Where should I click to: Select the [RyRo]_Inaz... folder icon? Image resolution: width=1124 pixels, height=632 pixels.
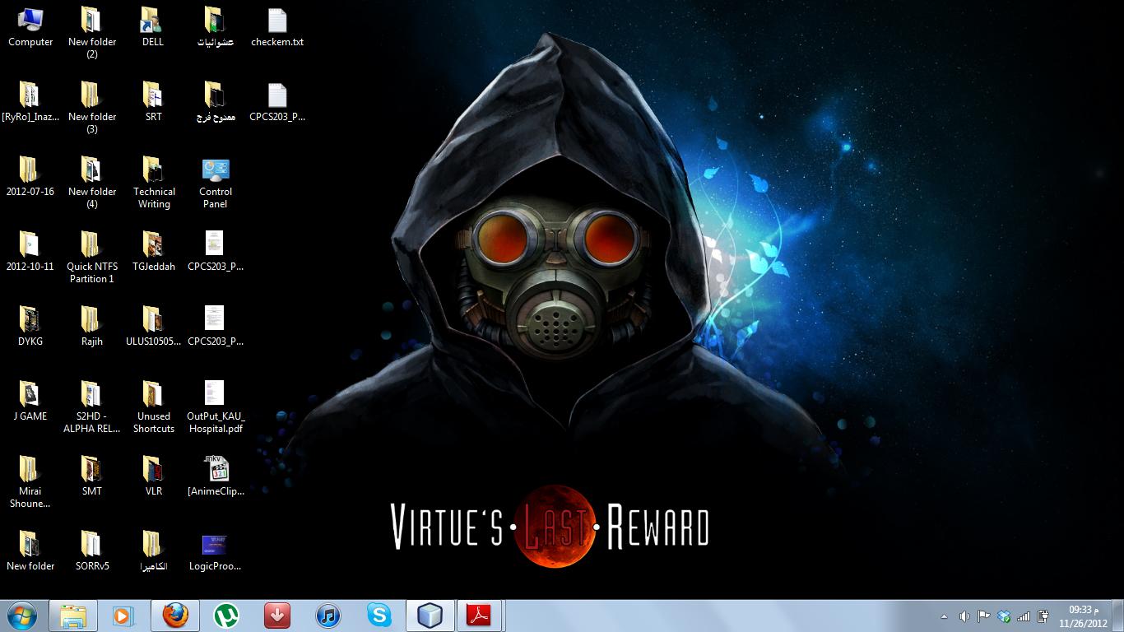click(x=30, y=102)
